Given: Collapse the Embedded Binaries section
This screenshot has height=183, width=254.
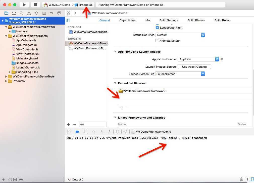Looking at the screenshot, I should click(x=115, y=83).
